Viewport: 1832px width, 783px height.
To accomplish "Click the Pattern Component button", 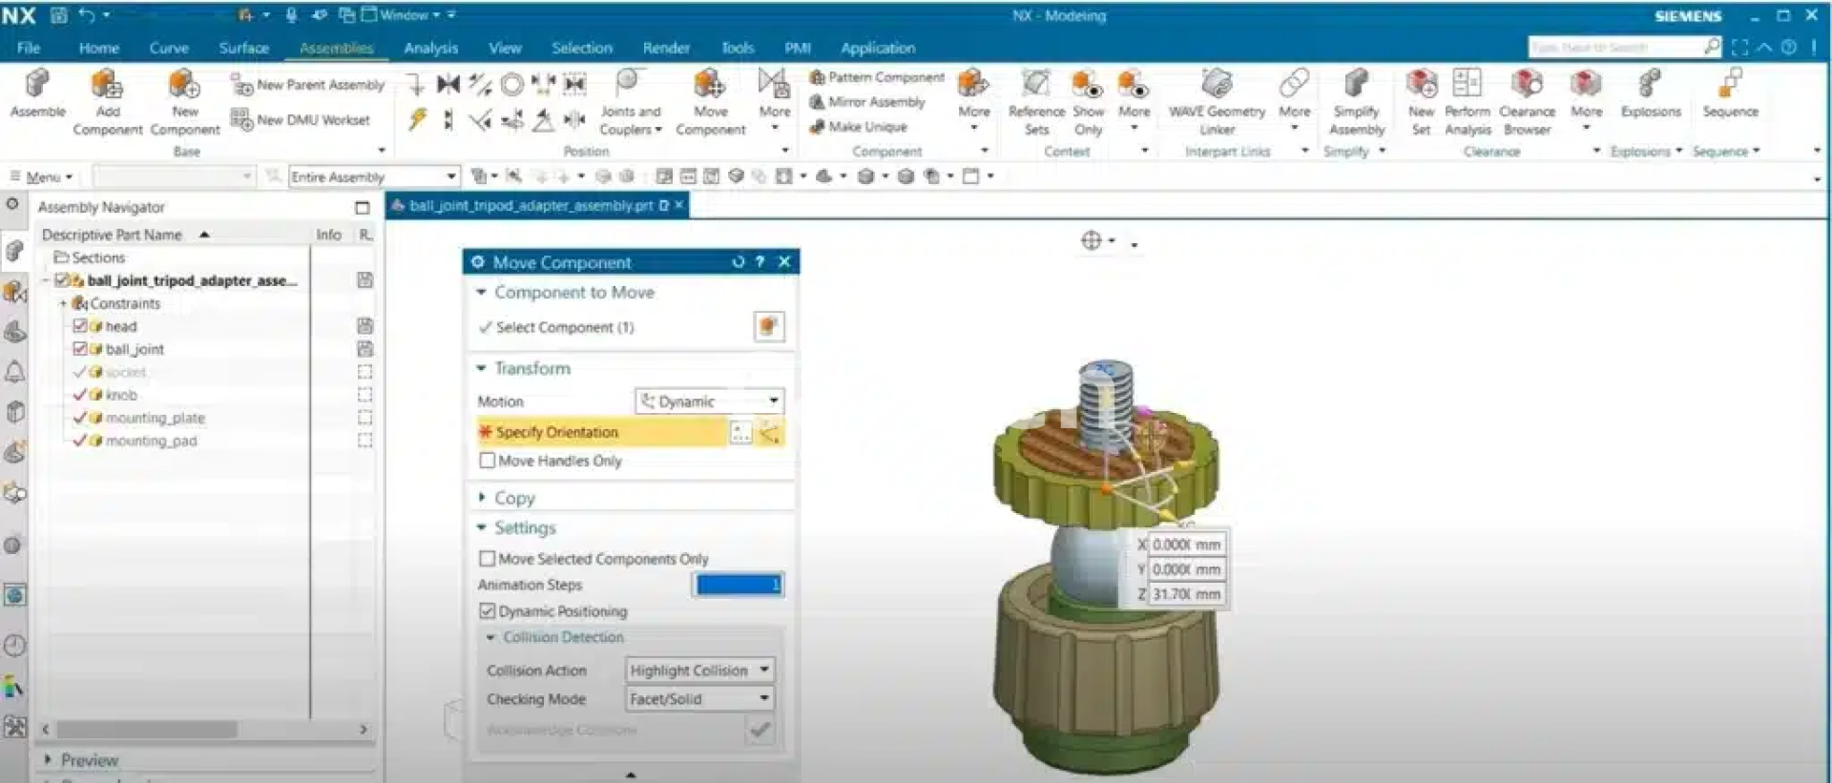I will 877,77.
